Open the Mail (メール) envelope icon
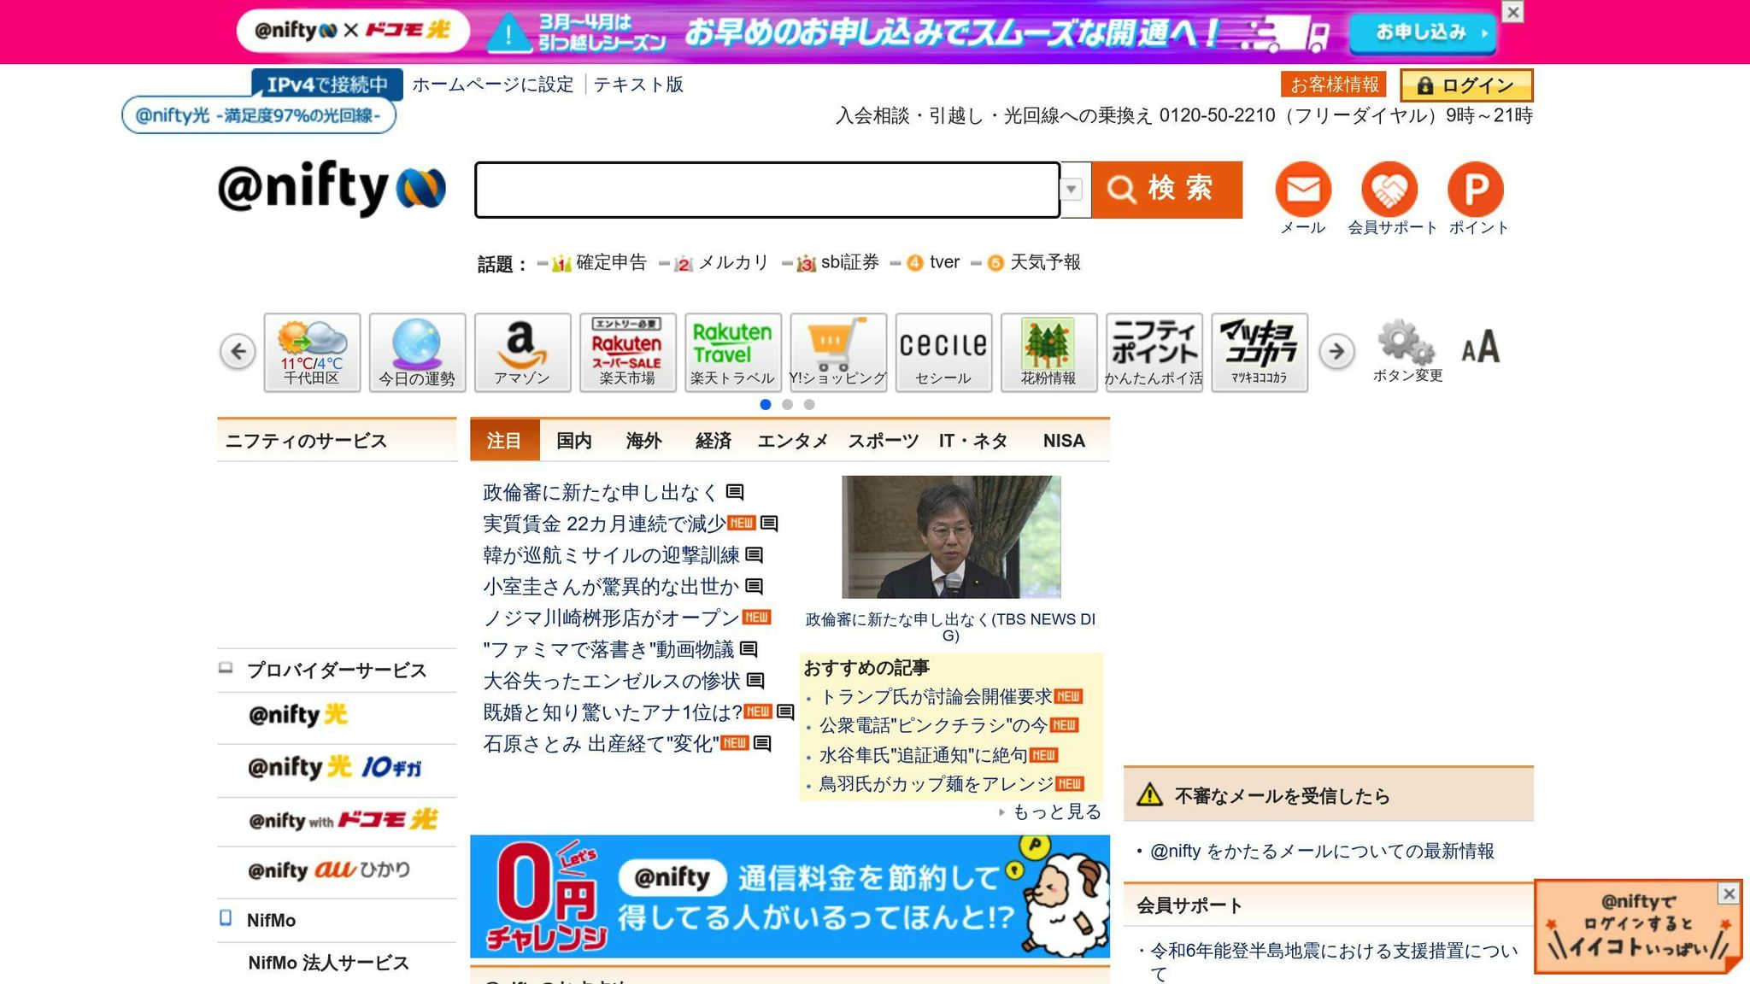The height and width of the screenshot is (984, 1750). pos(1302,190)
